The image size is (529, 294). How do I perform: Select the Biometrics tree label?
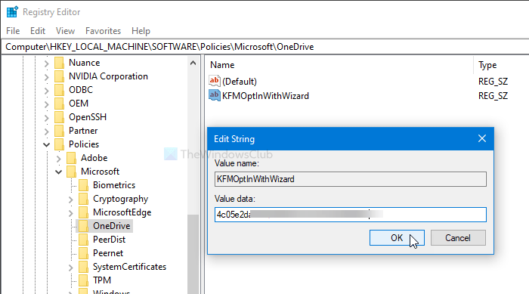click(114, 185)
